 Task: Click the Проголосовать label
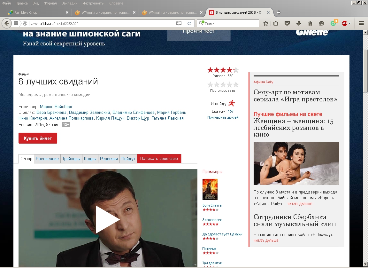tap(222, 91)
